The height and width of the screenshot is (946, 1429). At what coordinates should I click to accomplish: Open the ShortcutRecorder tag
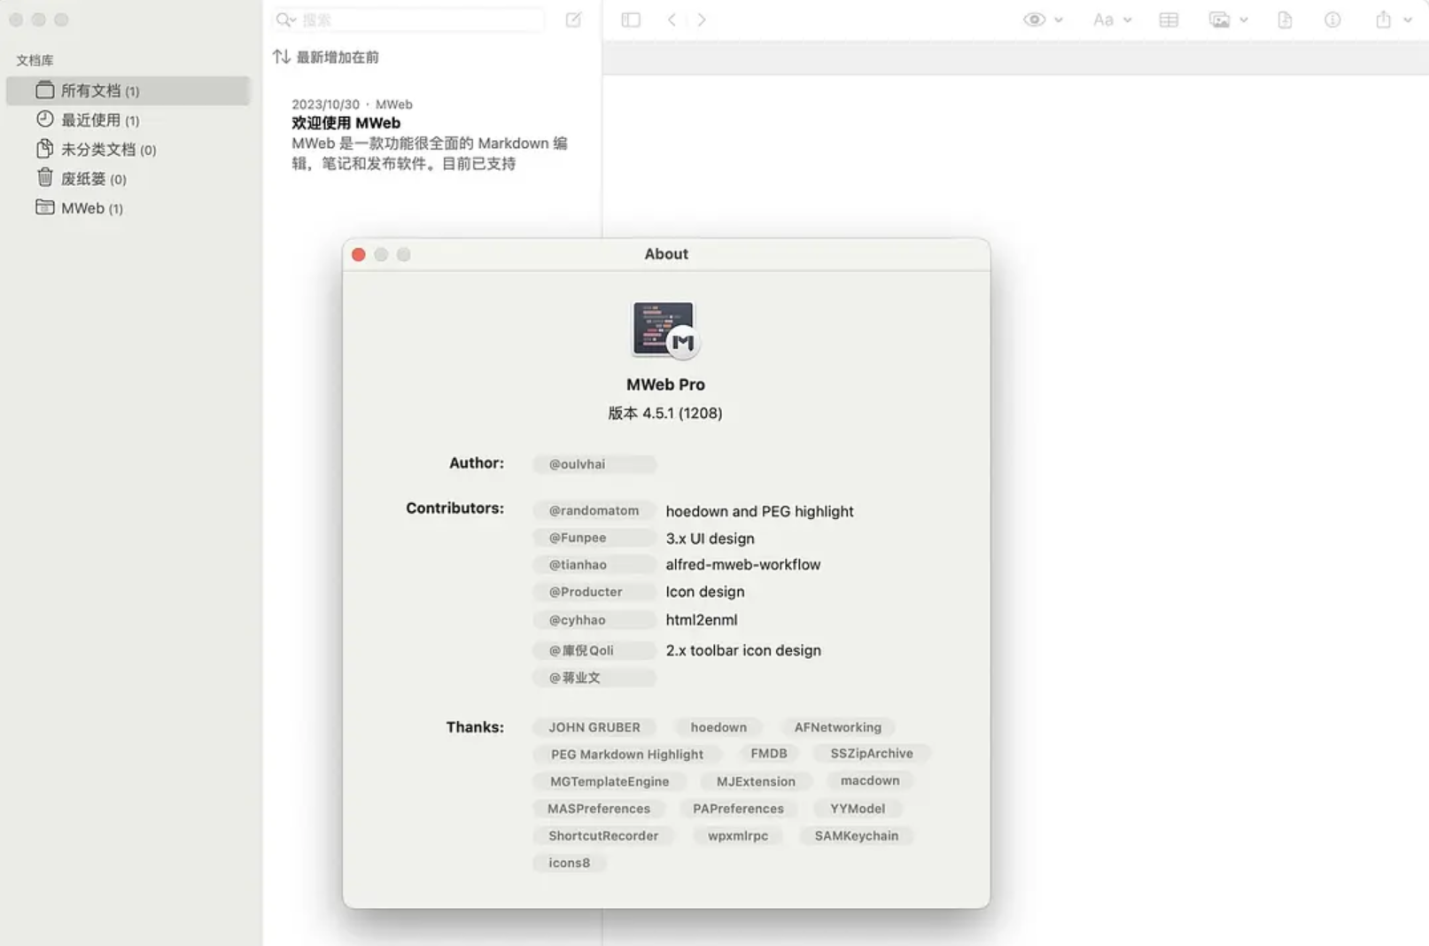(603, 835)
